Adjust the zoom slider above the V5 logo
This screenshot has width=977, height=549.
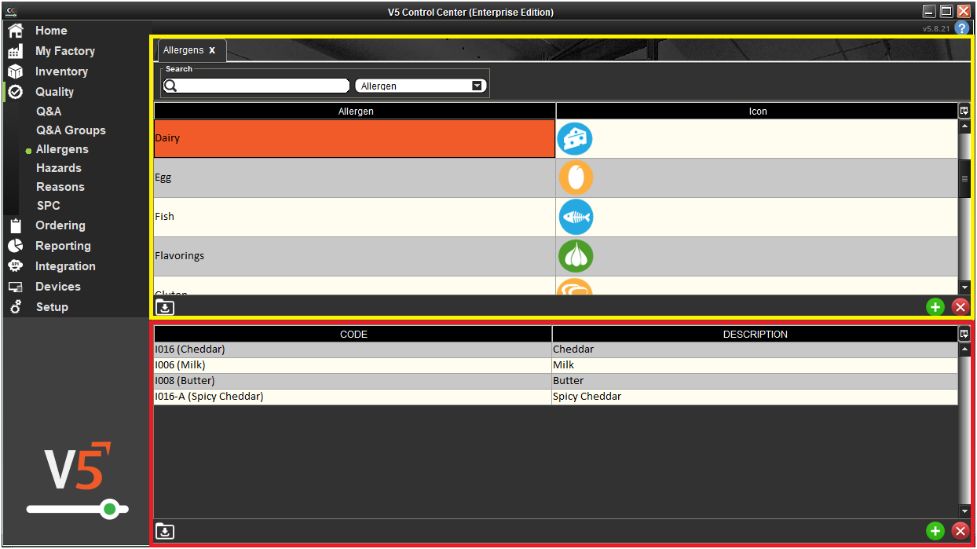(109, 509)
